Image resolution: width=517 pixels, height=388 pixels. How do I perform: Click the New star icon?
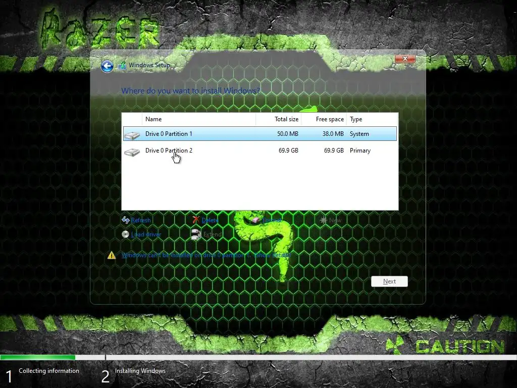[324, 220]
